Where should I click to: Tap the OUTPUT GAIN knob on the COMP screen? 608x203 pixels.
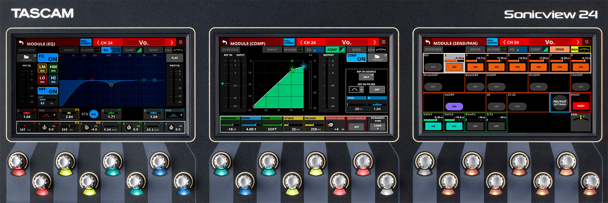pyautogui.click(x=331, y=125)
